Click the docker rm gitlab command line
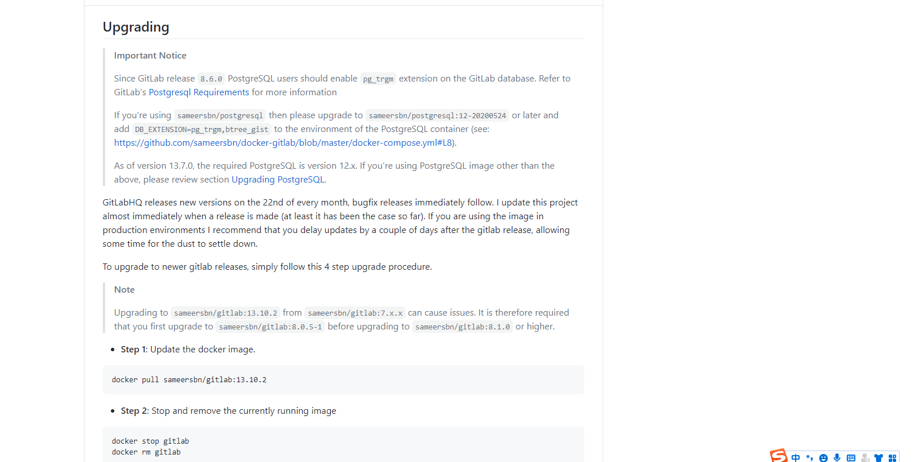 pos(146,452)
